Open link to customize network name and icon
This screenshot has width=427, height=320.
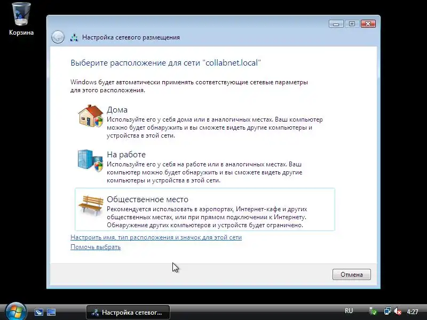click(x=156, y=237)
